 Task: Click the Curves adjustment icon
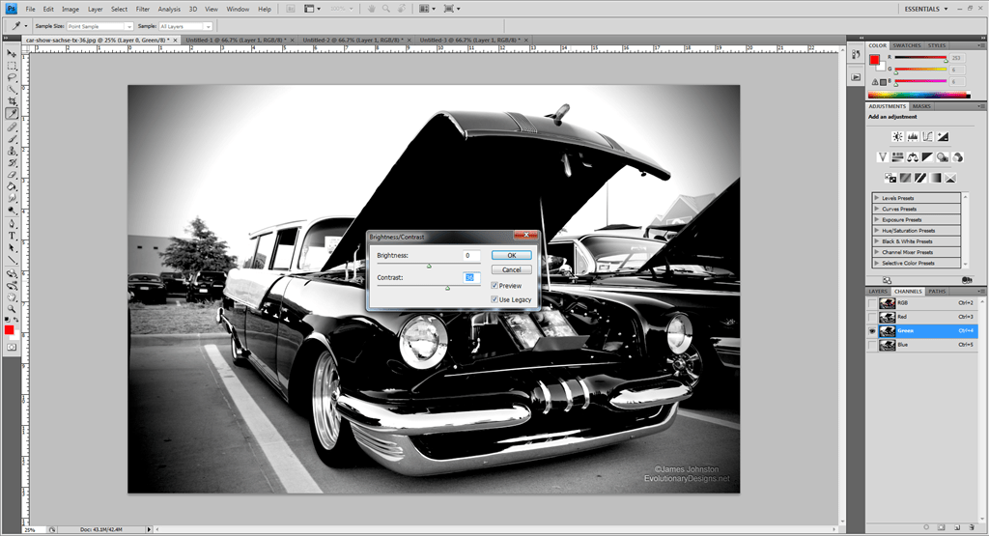927,136
